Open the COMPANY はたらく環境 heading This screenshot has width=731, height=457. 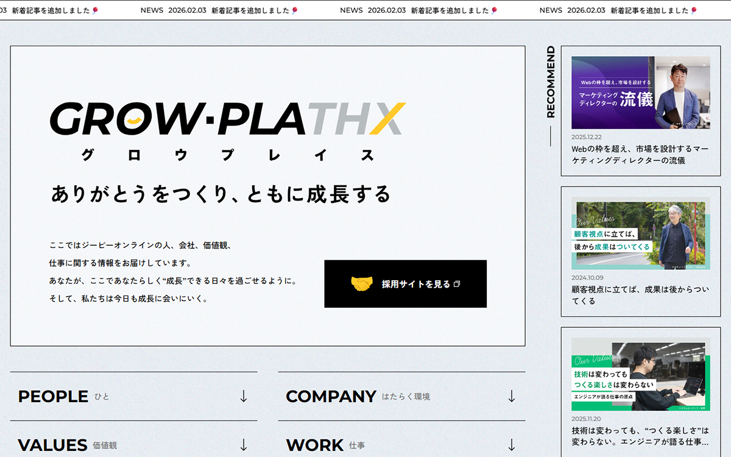click(x=332, y=396)
